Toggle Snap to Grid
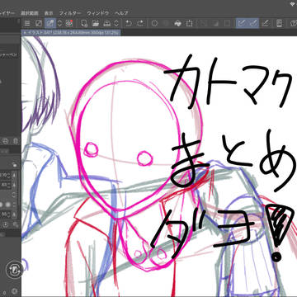This screenshot has height=297, width=297. [x=266, y=23]
